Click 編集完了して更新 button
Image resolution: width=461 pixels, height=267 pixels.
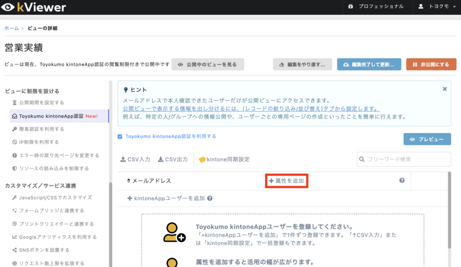(x=369, y=64)
